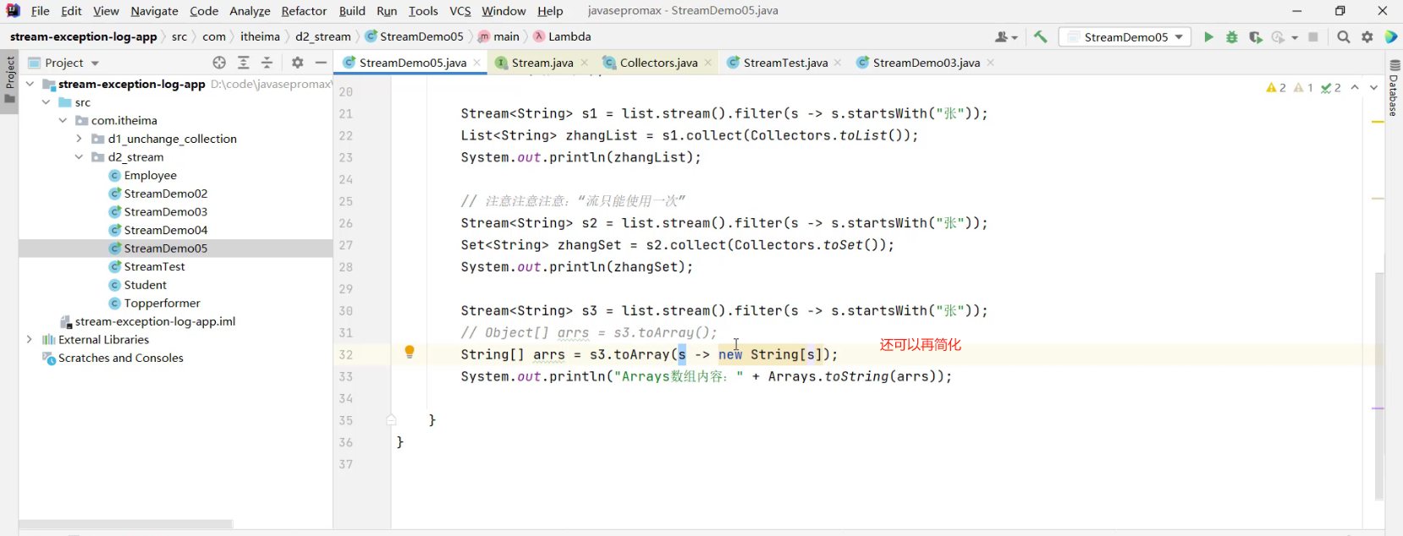The height and width of the screenshot is (536, 1403).
Task: Open Project panel options gear
Action: [297, 63]
